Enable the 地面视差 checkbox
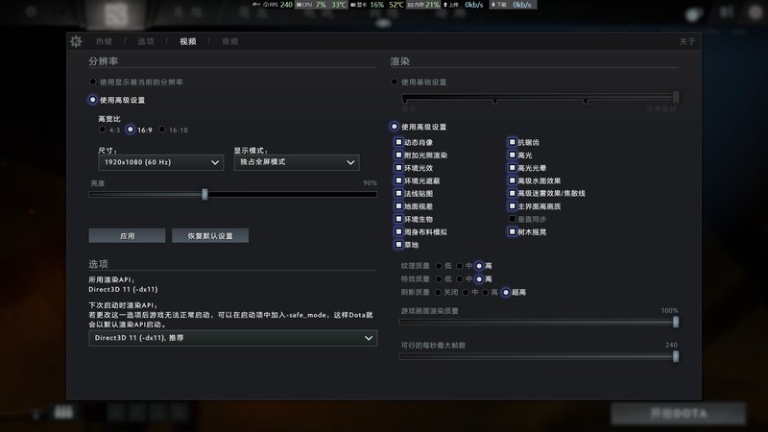 coord(398,206)
